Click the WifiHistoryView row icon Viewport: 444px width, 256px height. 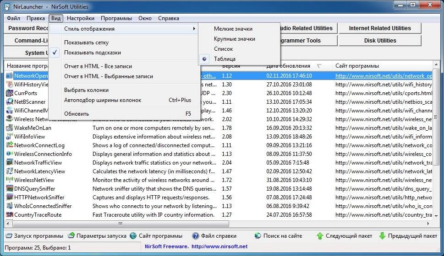10,84
